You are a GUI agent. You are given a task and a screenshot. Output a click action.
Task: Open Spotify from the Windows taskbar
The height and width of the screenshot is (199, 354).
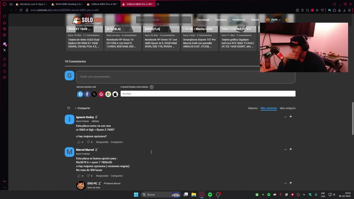210,195
